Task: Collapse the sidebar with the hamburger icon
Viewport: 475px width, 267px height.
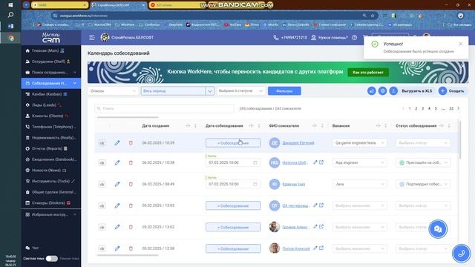Action: [x=92, y=38]
